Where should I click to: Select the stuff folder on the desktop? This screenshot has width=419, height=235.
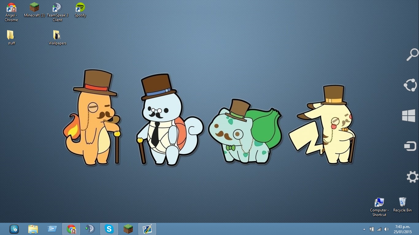pos(11,37)
